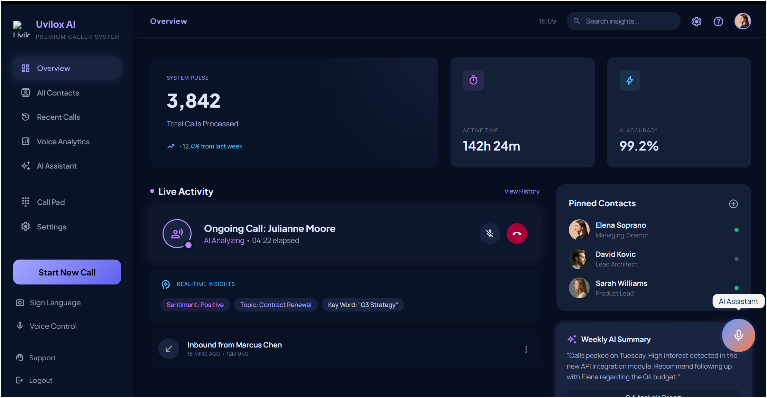
Task: Click the AI Accuracy lightning bolt icon
Action: (x=630, y=80)
